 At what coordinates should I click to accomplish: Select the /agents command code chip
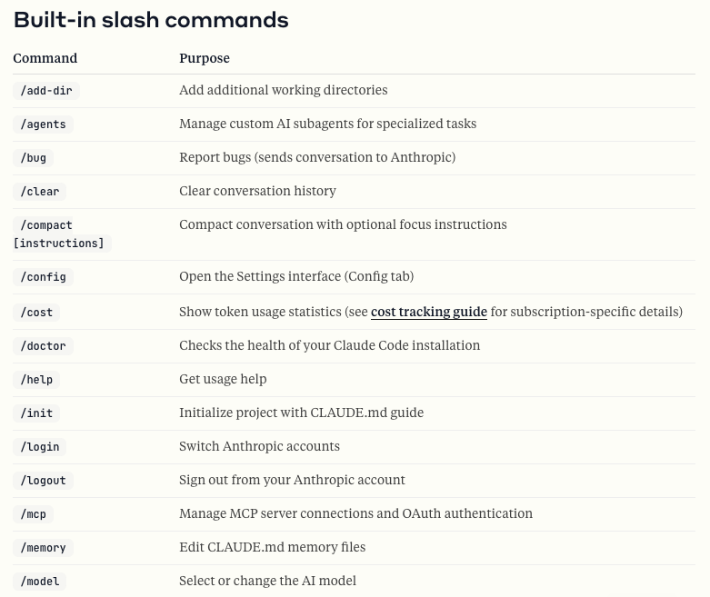(43, 124)
